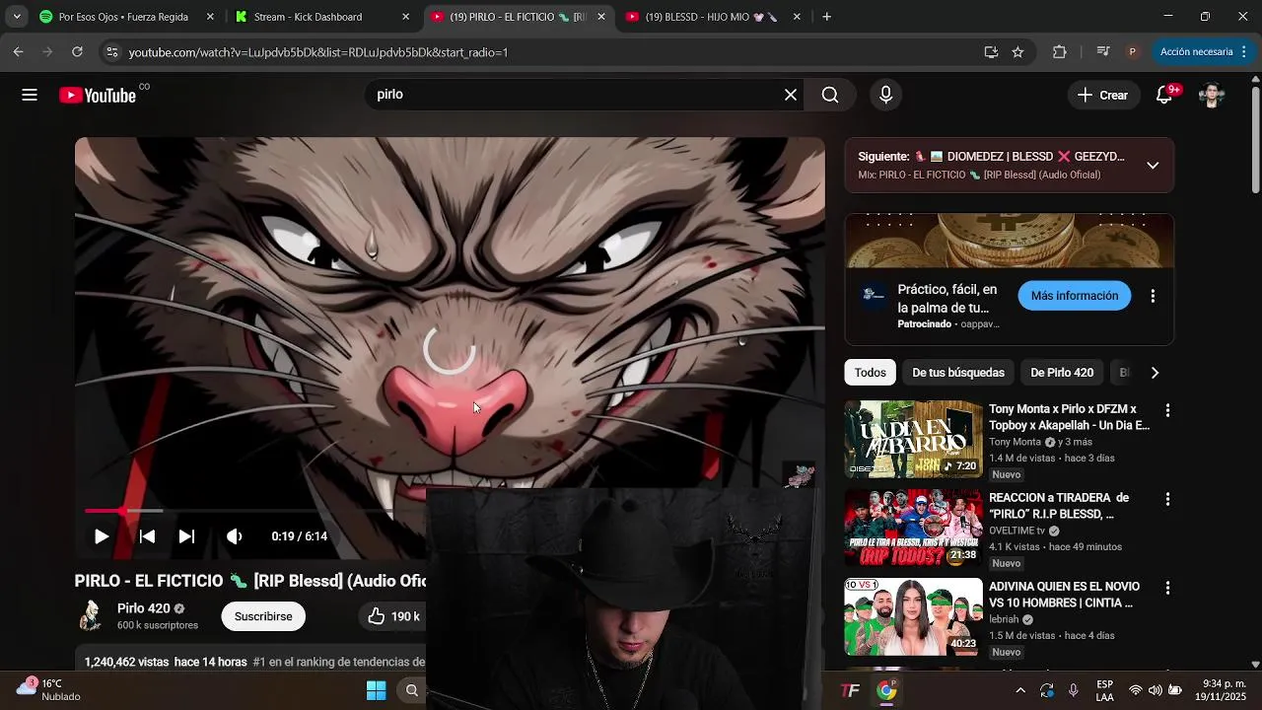Open the ADIVINA QUIEN ES EL NOVIO thumbnail

(913, 616)
